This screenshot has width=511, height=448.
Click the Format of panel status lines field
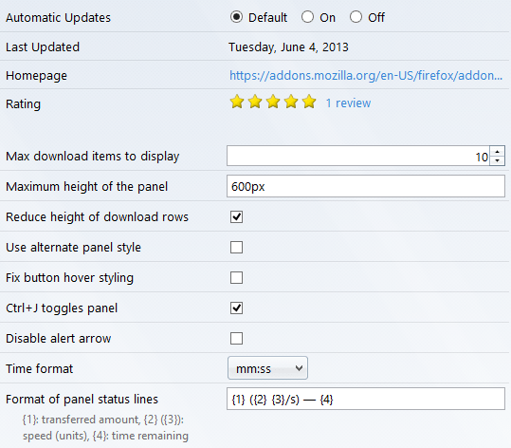[x=366, y=399]
